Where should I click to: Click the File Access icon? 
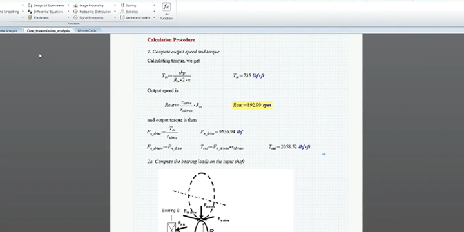(30, 18)
